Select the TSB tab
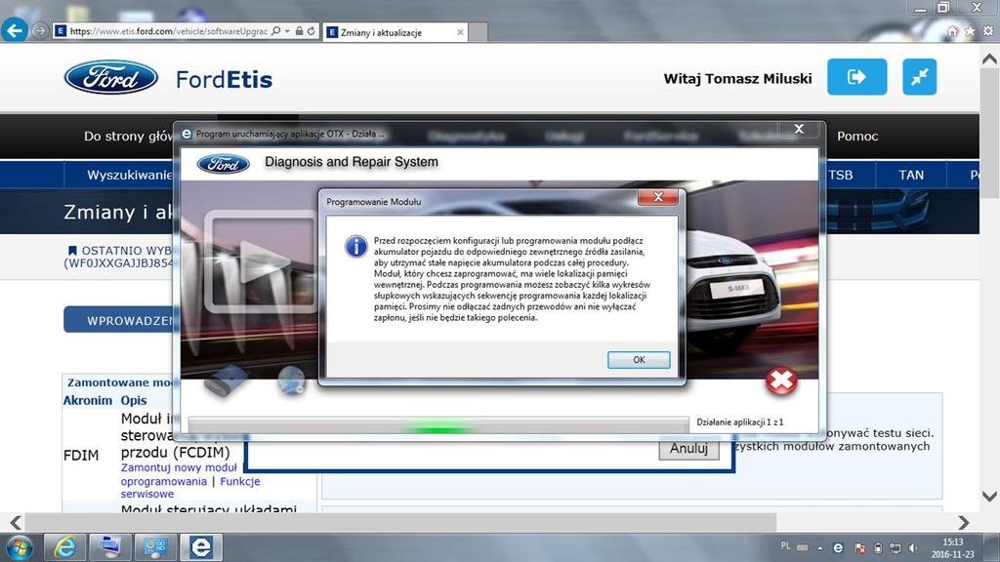 [x=841, y=176]
